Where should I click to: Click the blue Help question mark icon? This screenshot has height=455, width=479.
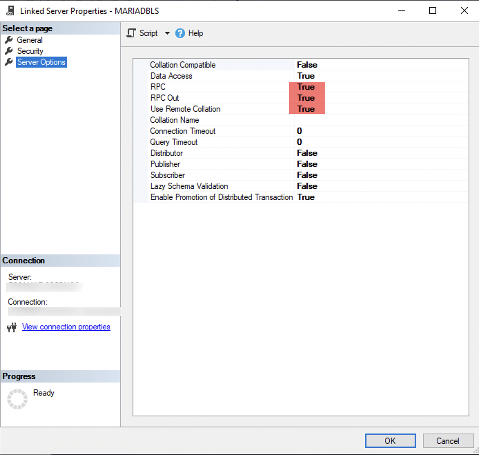[180, 33]
